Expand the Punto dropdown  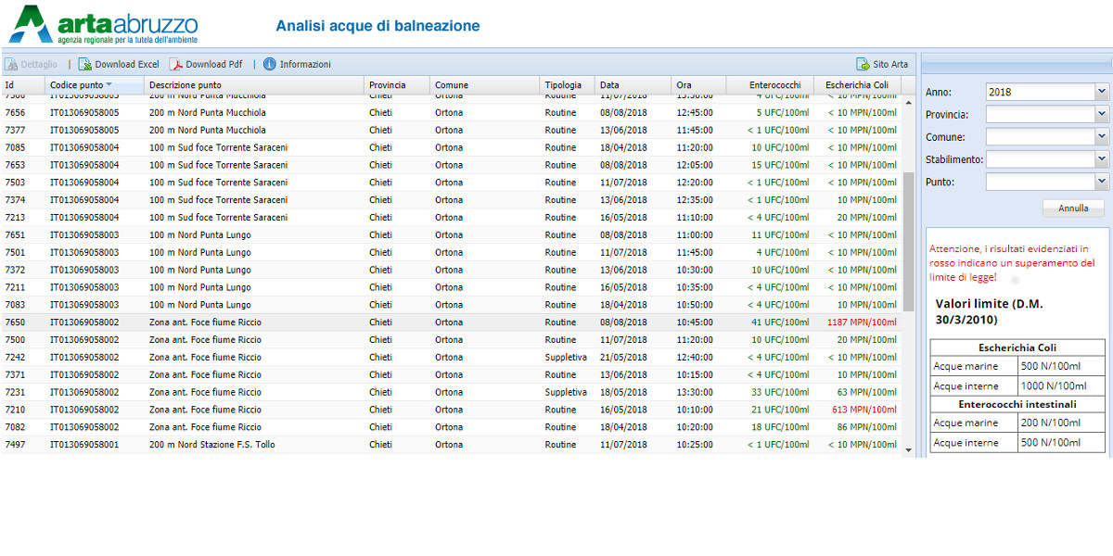[1102, 182]
